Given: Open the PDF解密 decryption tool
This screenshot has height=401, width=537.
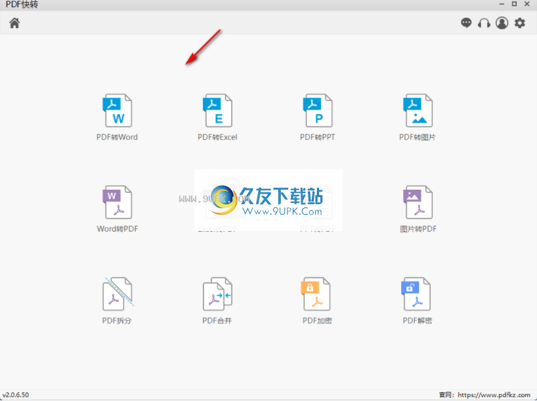Looking at the screenshot, I should (418, 301).
